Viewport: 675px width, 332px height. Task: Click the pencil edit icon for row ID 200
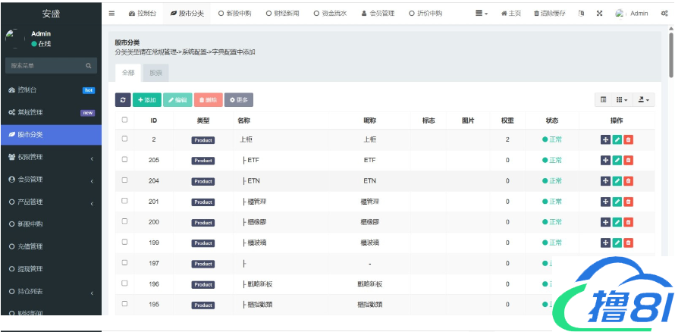point(617,222)
